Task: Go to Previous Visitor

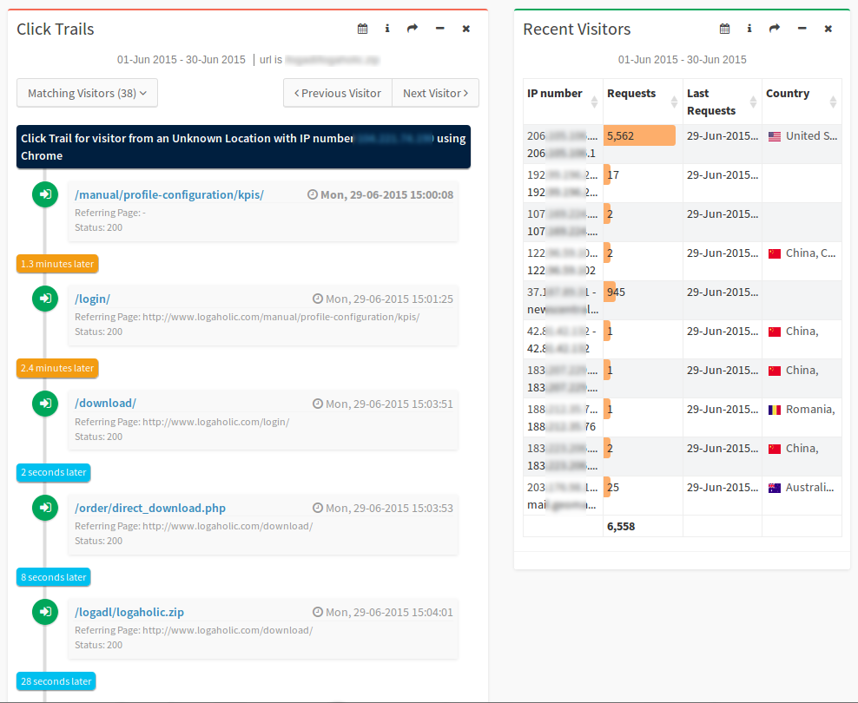Action: coord(338,93)
